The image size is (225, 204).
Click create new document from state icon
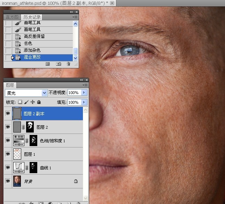pyautogui.click(x=48, y=64)
